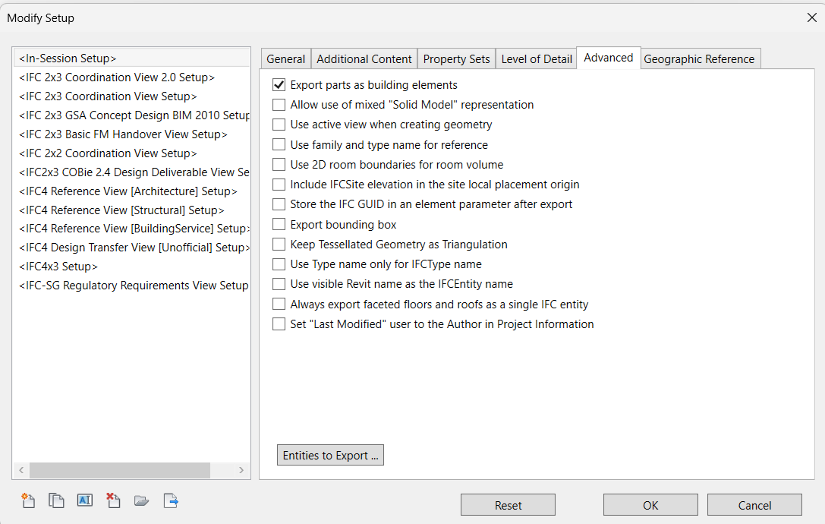Select <IFC4 Reference View [BuildingService] Setup>
This screenshot has width=825, height=524.
131,229
